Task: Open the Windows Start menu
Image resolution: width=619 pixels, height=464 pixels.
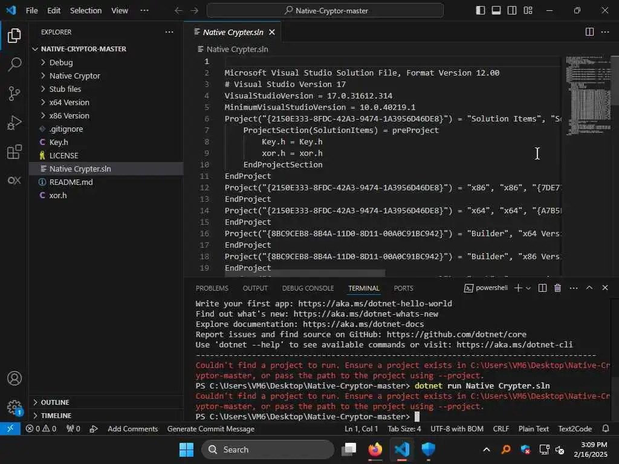Action: click(x=186, y=449)
